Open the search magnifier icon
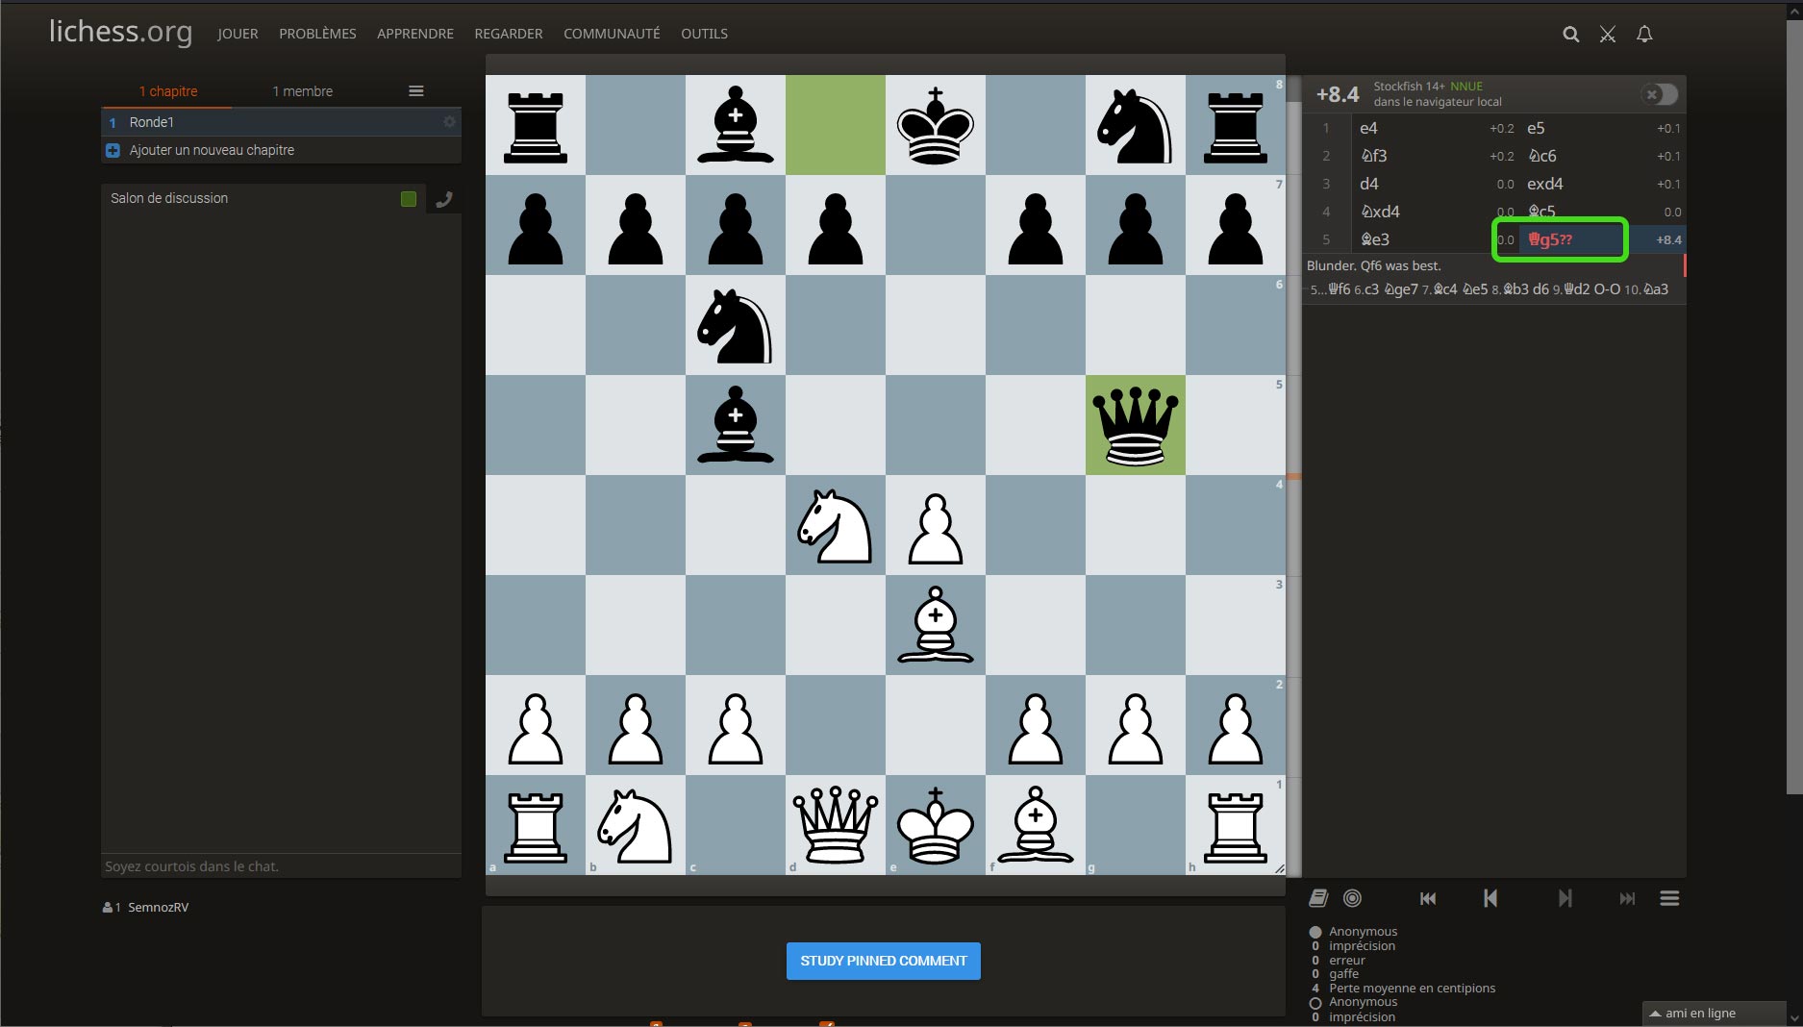 [x=1570, y=35]
